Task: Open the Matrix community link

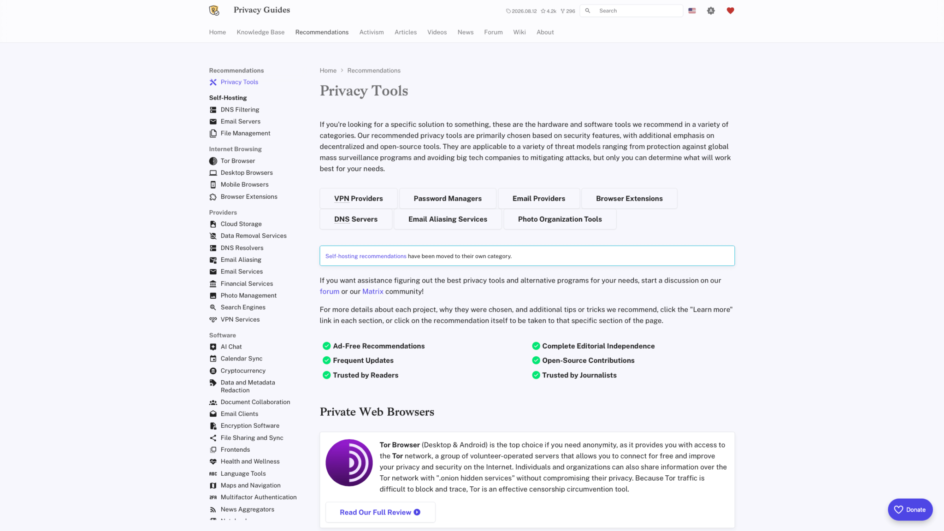Action: (x=372, y=292)
